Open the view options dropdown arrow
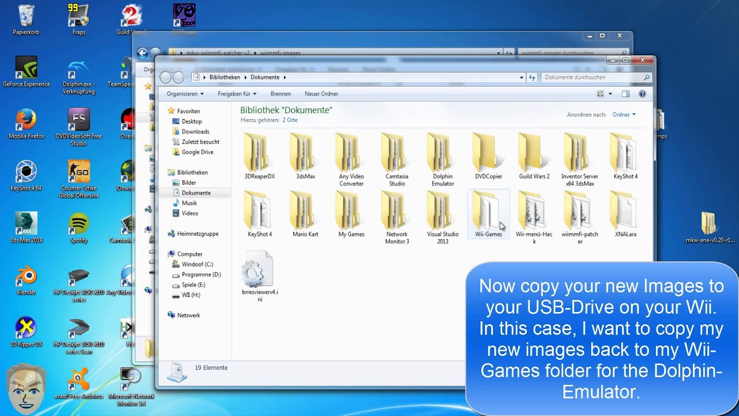Image resolution: width=739 pixels, height=416 pixels. tap(610, 94)
